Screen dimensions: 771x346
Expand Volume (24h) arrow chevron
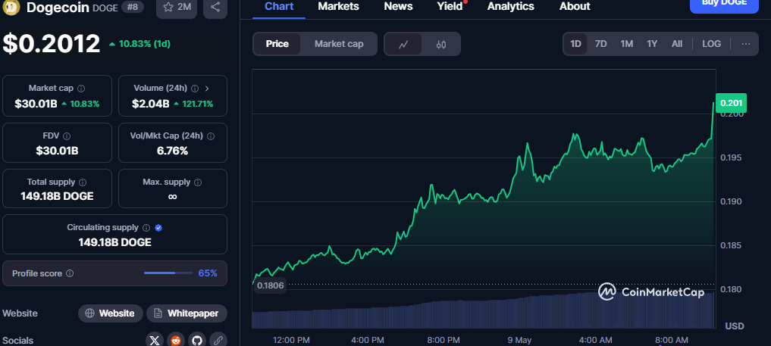click(x=207, y=89)
